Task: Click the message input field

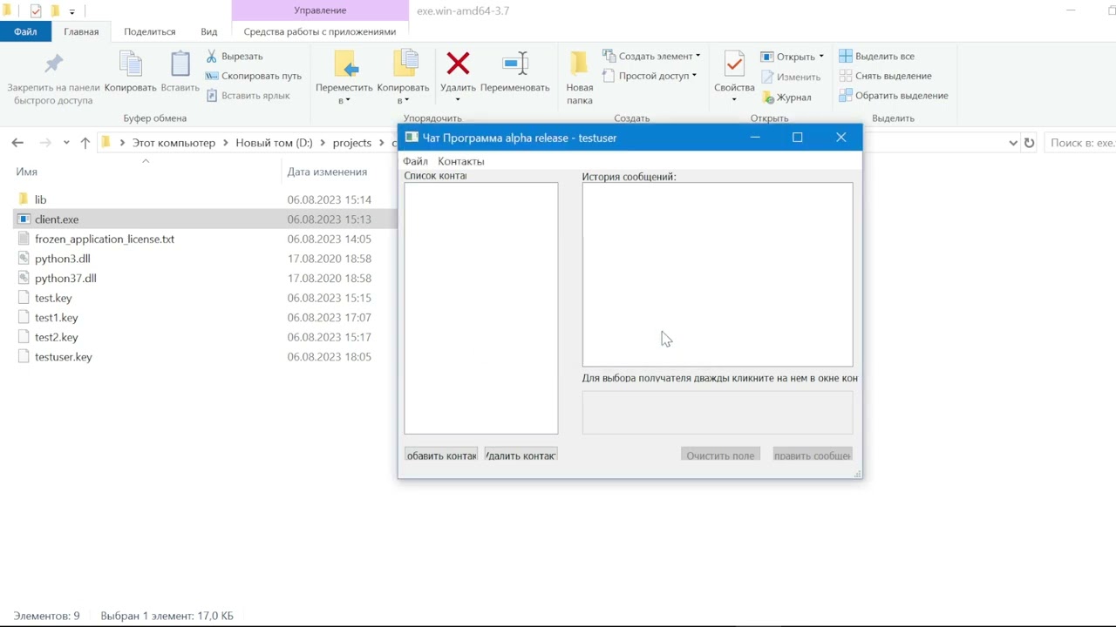Action: (718, 413)
